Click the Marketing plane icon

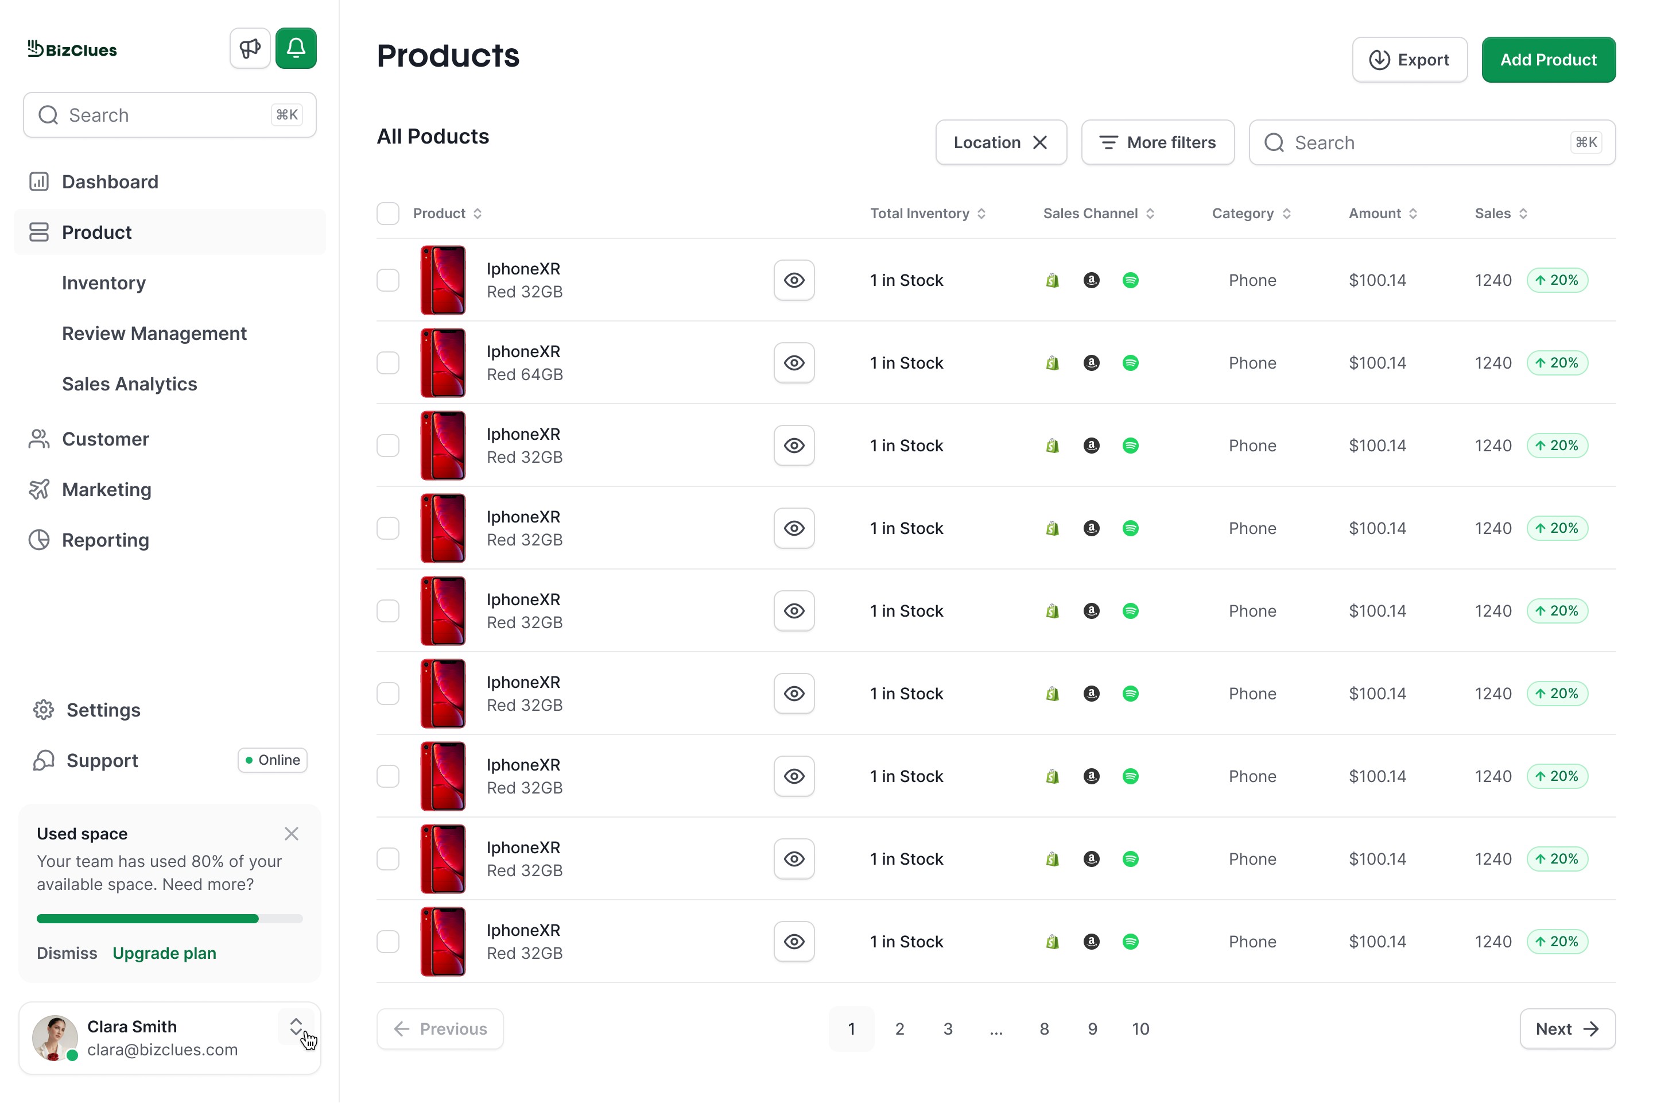(39, 490)
